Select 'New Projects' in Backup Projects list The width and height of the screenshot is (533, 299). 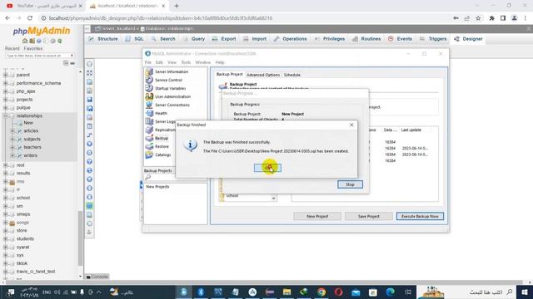click(x=157, y=187)
